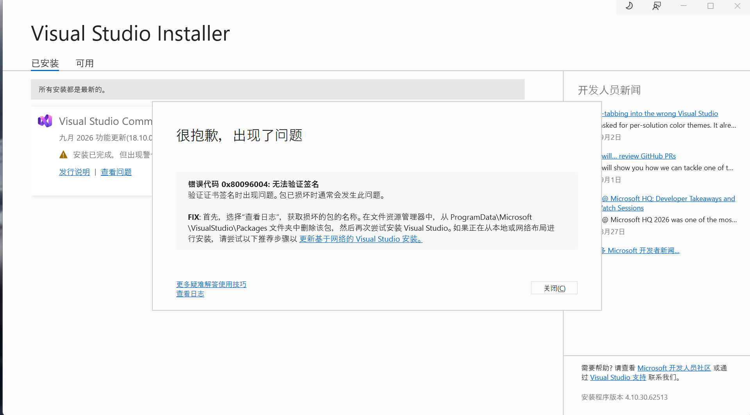750x415 pixels.
Task: Open the Microsoft 开发人员社区 link
Action: [674, 368]
